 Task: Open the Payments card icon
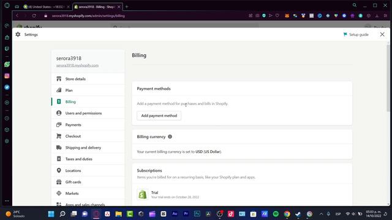pyautogui.click(x=59, y=125)
